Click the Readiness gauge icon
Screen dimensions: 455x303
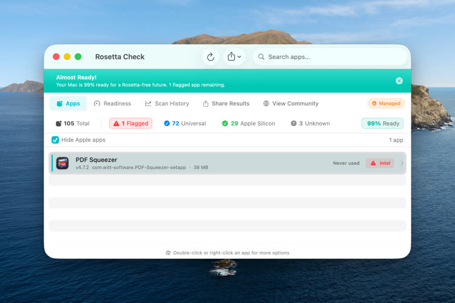97,104
